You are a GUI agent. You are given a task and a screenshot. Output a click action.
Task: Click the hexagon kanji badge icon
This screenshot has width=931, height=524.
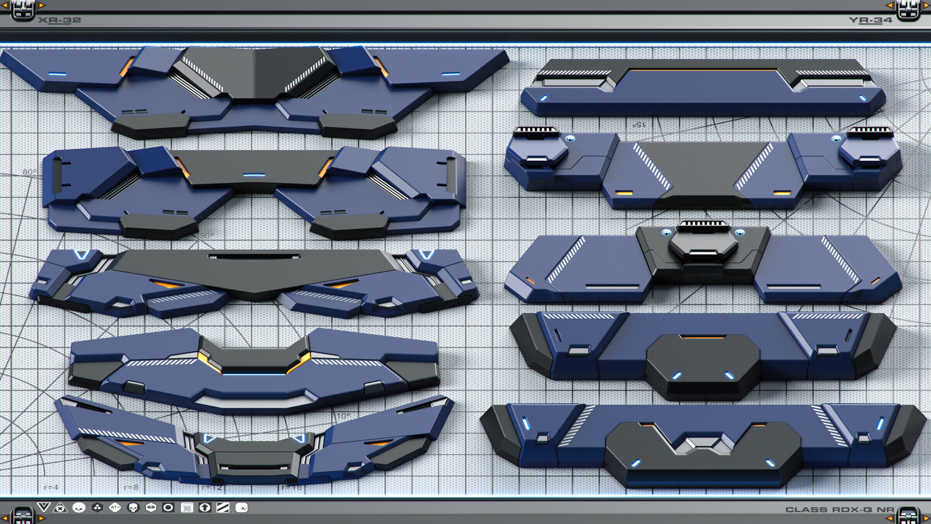151,508
